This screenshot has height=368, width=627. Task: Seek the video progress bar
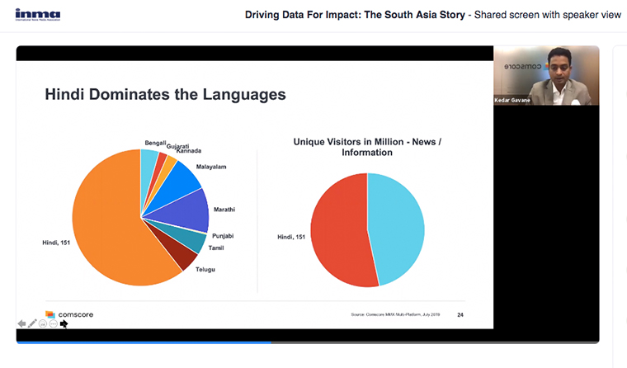308,342
